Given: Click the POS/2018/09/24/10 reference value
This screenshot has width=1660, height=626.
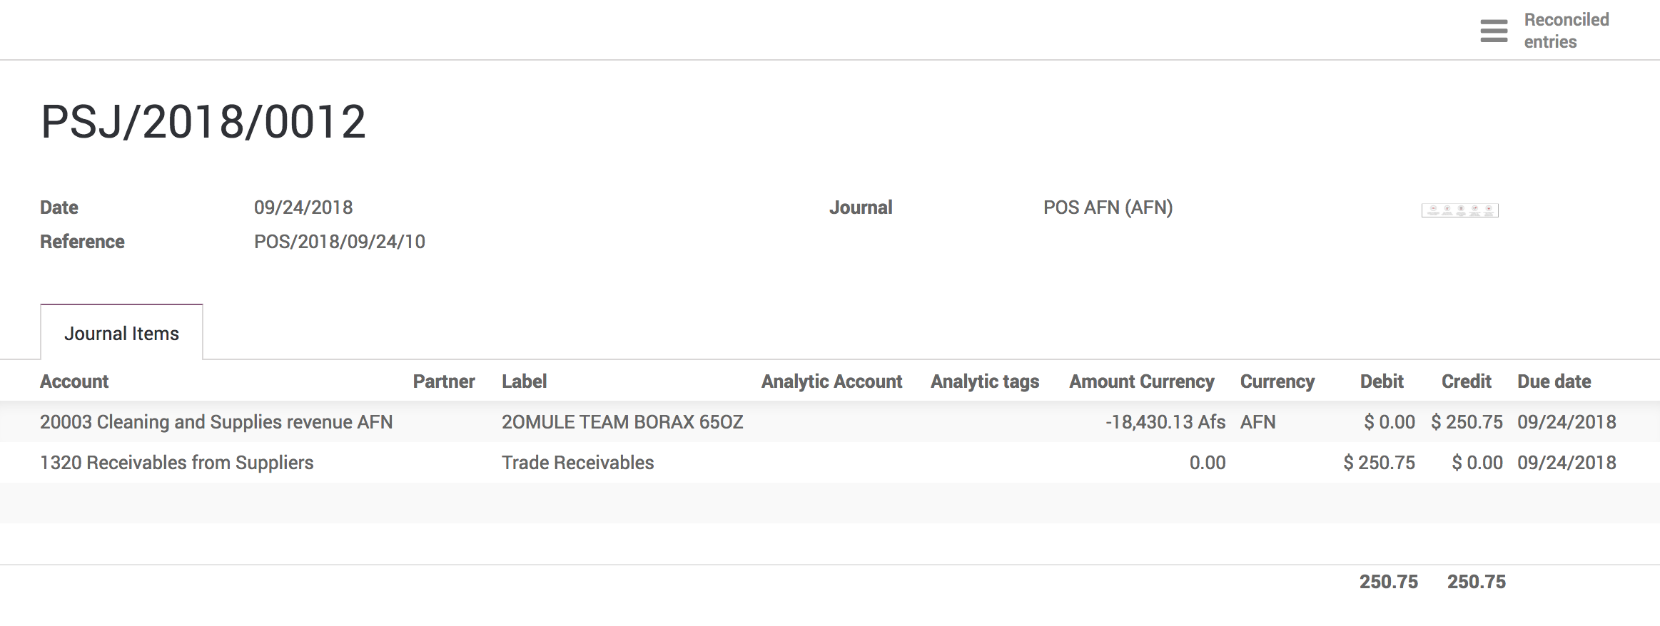Looking at the screenshot, I should pos(340,242).
